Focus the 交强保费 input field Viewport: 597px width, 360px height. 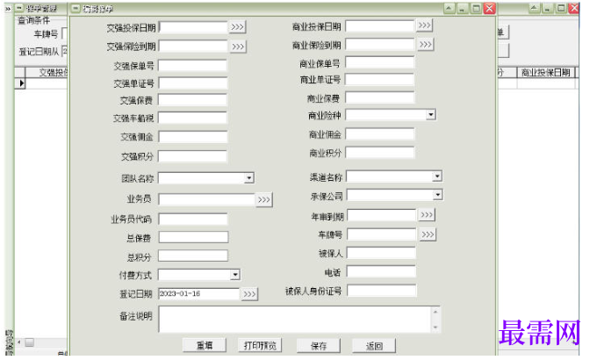[x=192, y=100]
